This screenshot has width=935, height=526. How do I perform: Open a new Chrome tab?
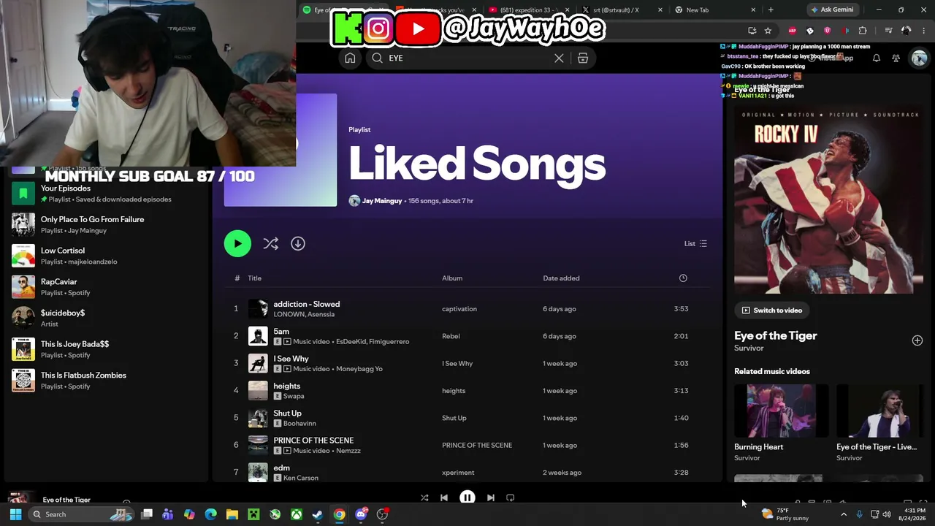pos(771,10)
